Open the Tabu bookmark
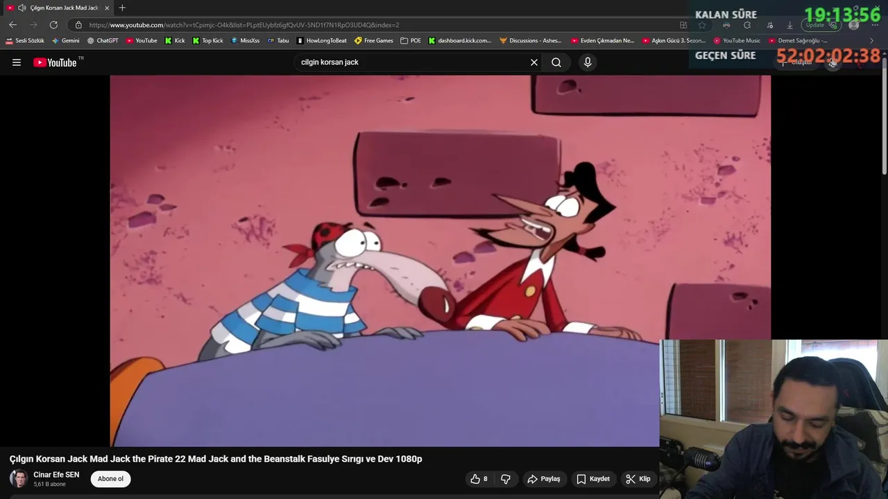 coord(278,41)
